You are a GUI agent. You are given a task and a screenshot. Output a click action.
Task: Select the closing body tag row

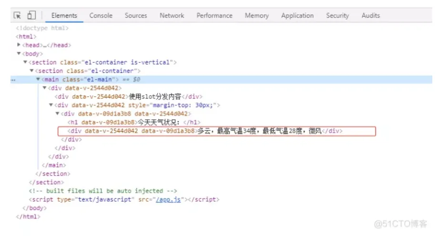pos(35,208)
